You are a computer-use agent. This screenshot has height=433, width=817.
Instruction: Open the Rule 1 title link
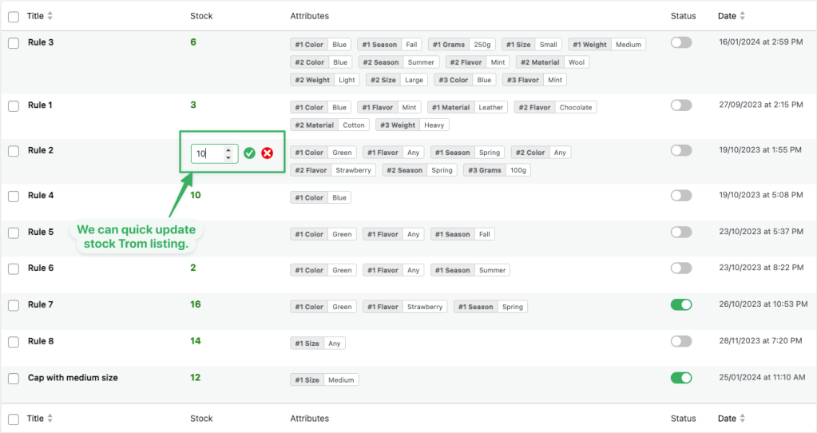(40, 105)
